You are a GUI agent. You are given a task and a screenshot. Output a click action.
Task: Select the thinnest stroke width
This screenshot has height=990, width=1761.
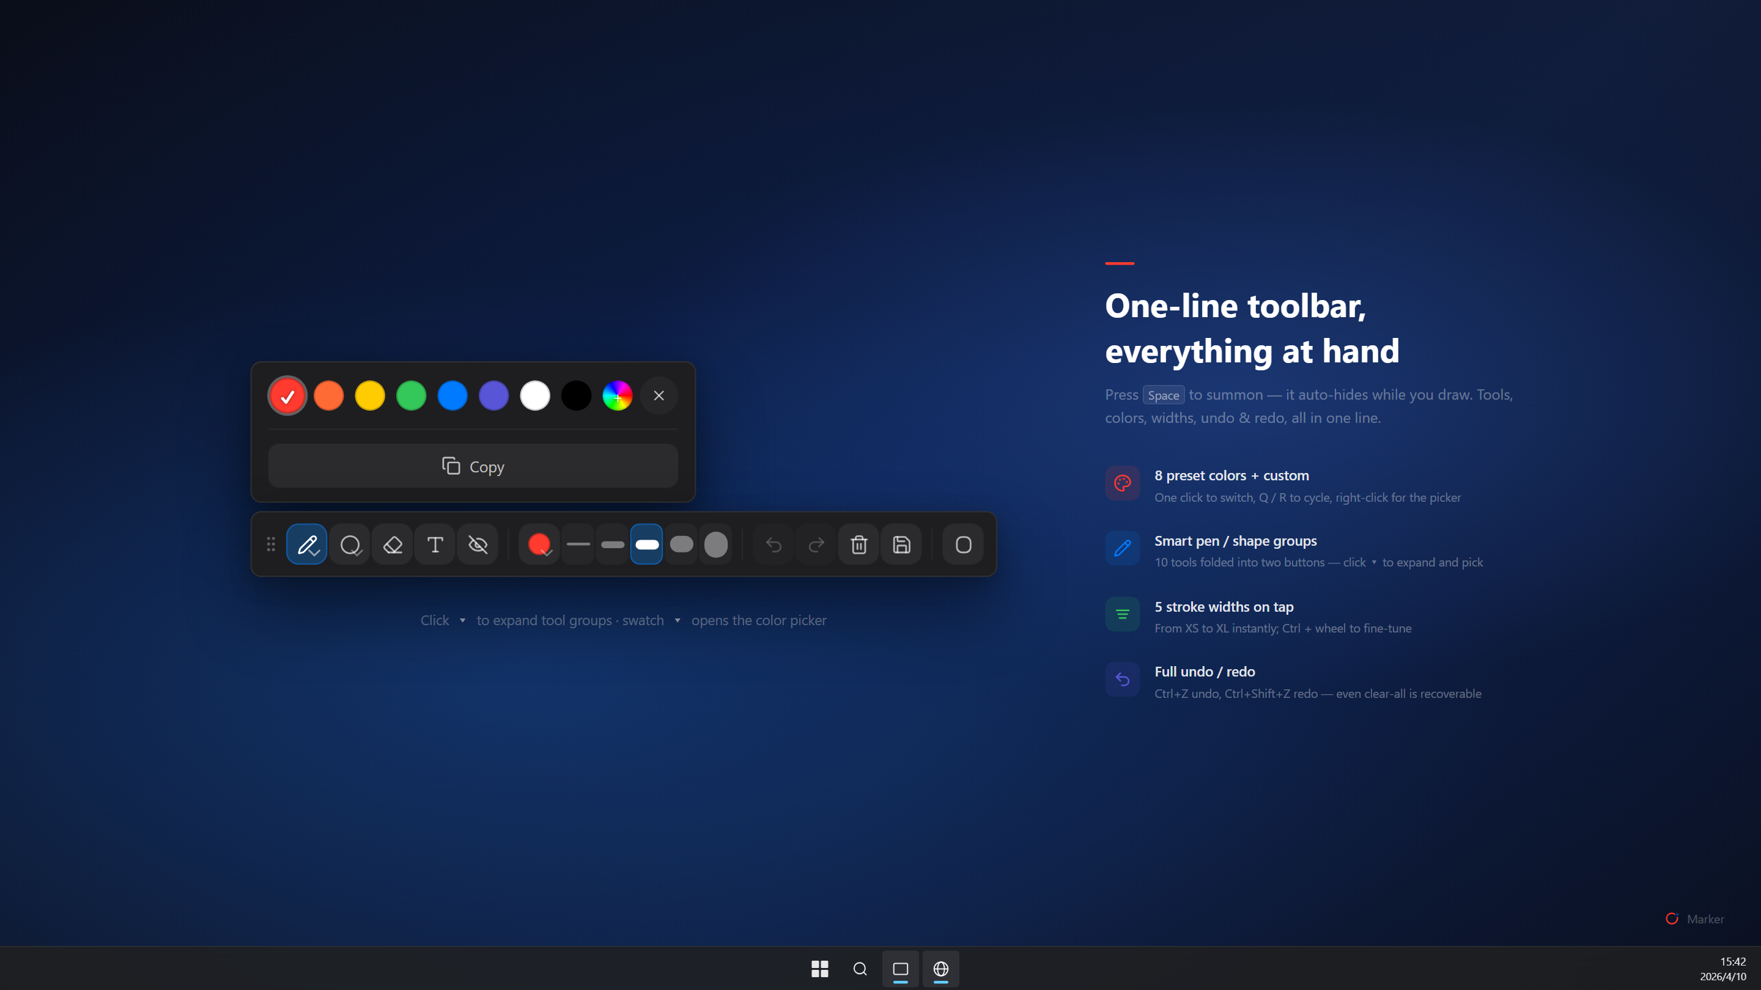[x=578, y=544]
